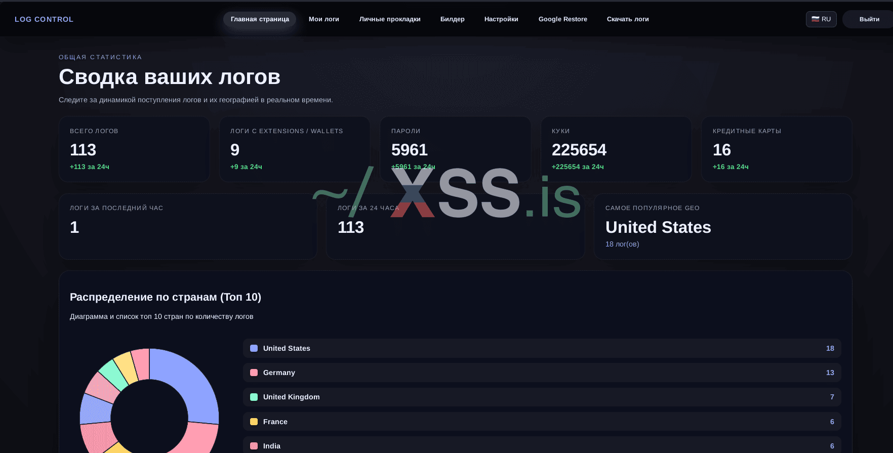Click the 113 value under Всего логов

click(83, 150)
